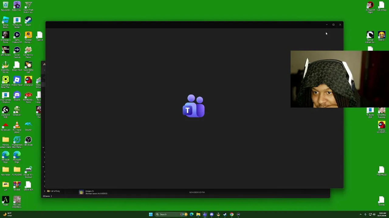Screen dimensions: 389x218
Task: Open Rockstar Games Launcher shortcut
Action: [28, 37]
